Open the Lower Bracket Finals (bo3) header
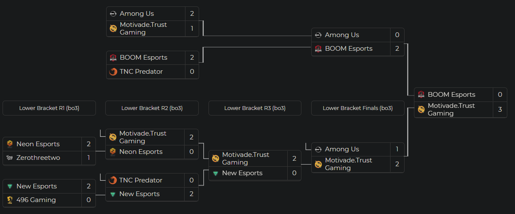 point(358,108)
